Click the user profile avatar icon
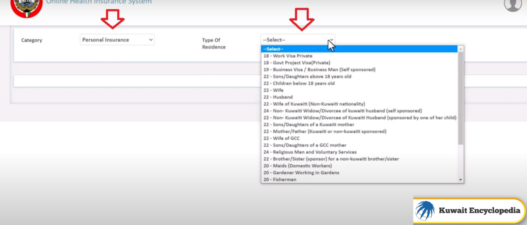This screenshot has height=225, width=527. point(513,5)
